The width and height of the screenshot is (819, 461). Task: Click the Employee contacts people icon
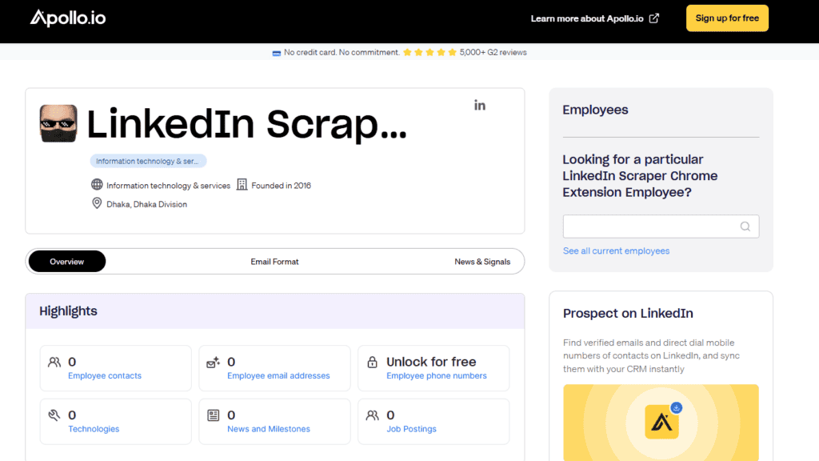pos(54,362)
